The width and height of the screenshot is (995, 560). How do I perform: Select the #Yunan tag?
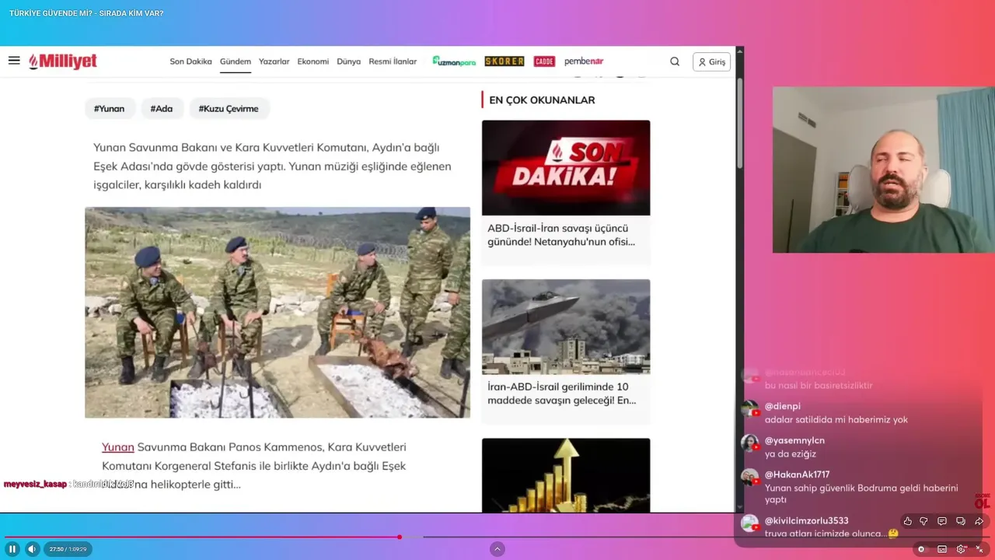pyautogui.click(x=110, y=108)
